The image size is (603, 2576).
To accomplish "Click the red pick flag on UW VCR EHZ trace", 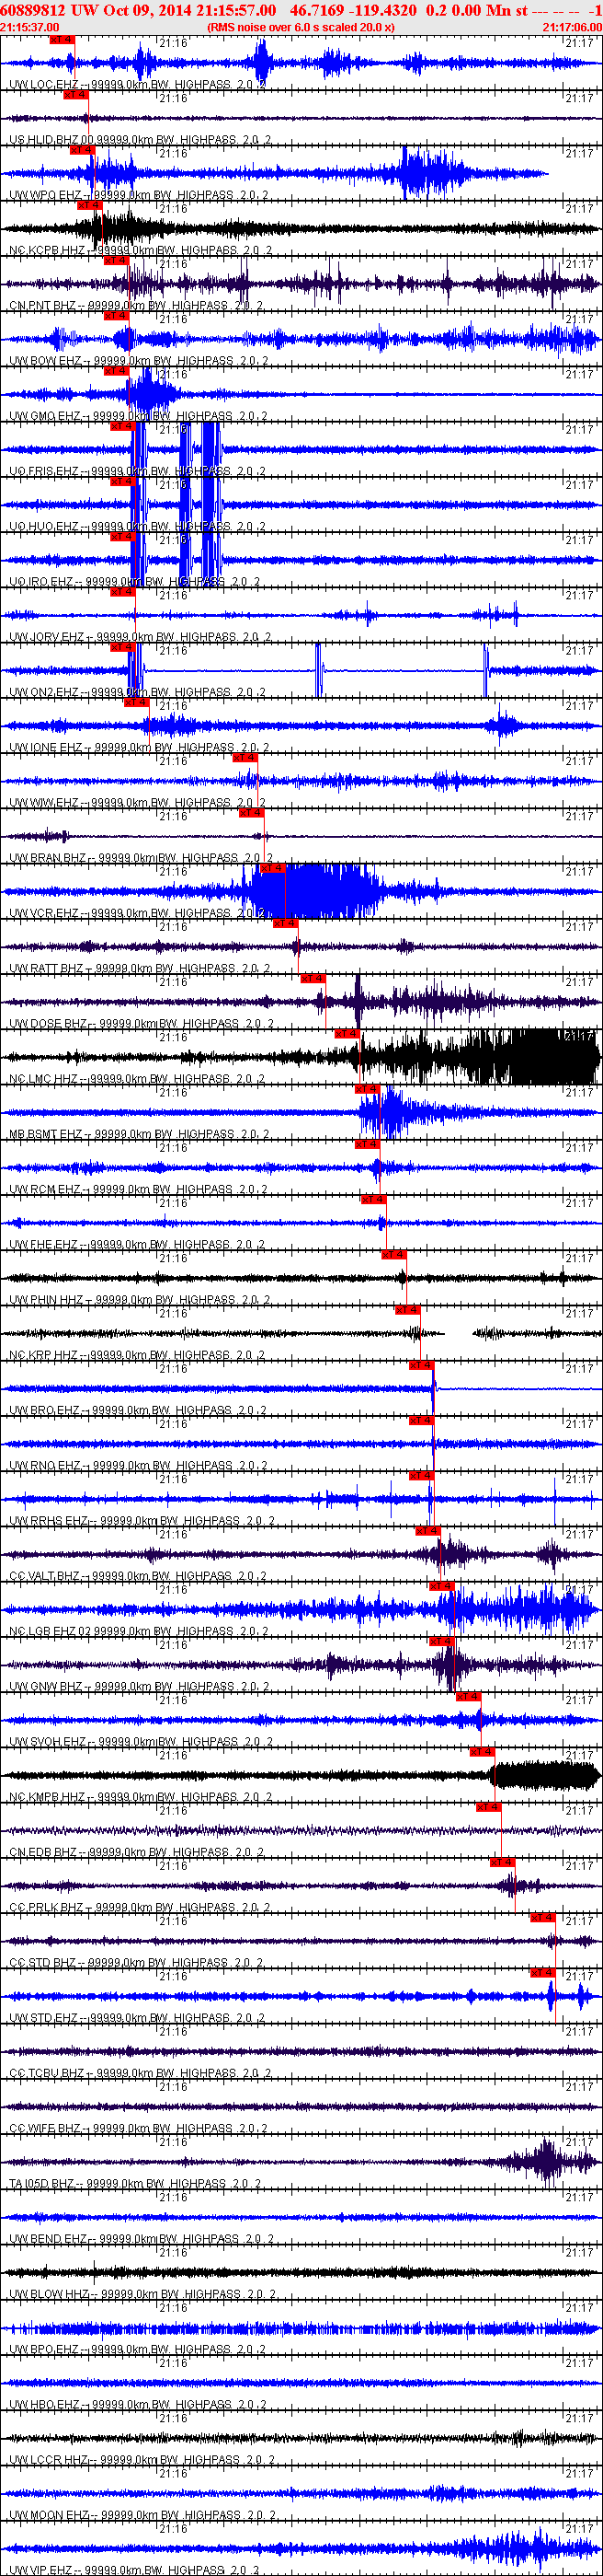I will click(x=273, y=868).
